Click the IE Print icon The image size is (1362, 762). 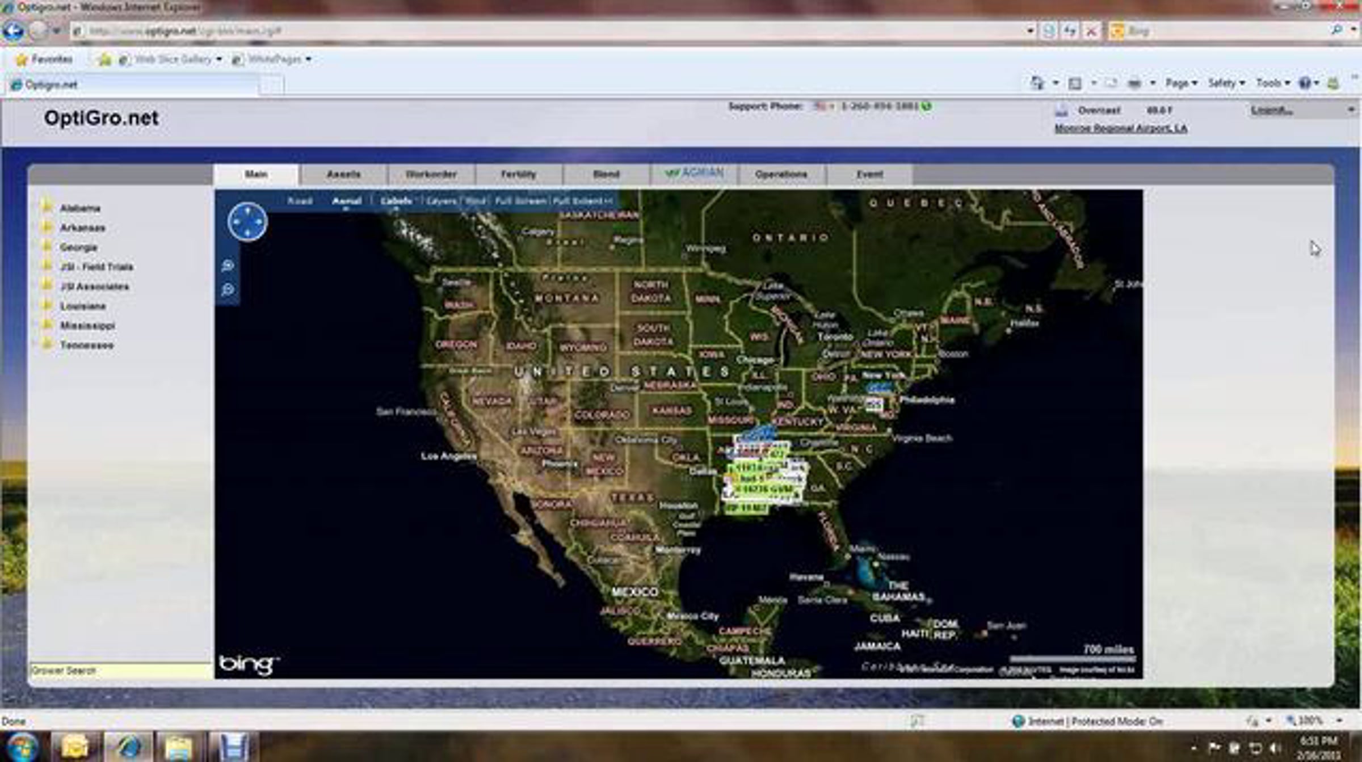[x=1134, y=83]
